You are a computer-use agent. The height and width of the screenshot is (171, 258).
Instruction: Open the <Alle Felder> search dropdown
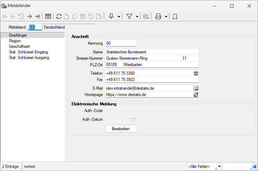219,166
